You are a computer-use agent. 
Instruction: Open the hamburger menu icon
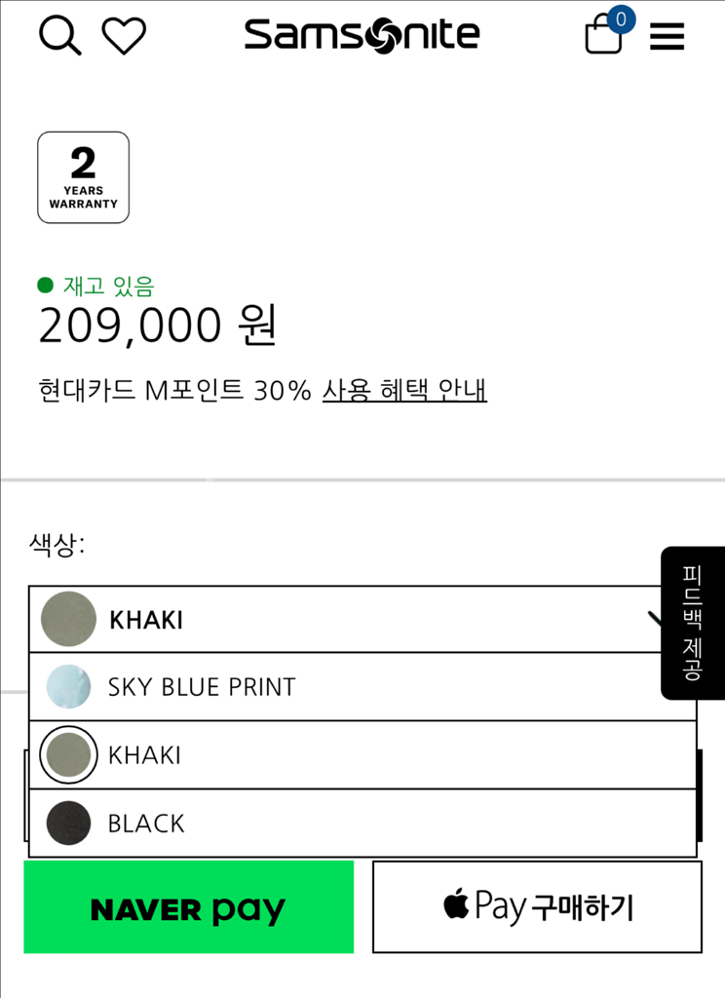coord(667,37)
